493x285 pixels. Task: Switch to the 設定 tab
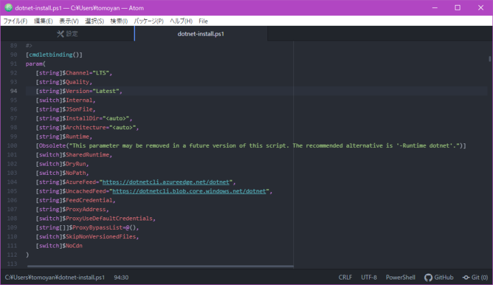pyautogui.click(x=67, y=34)
